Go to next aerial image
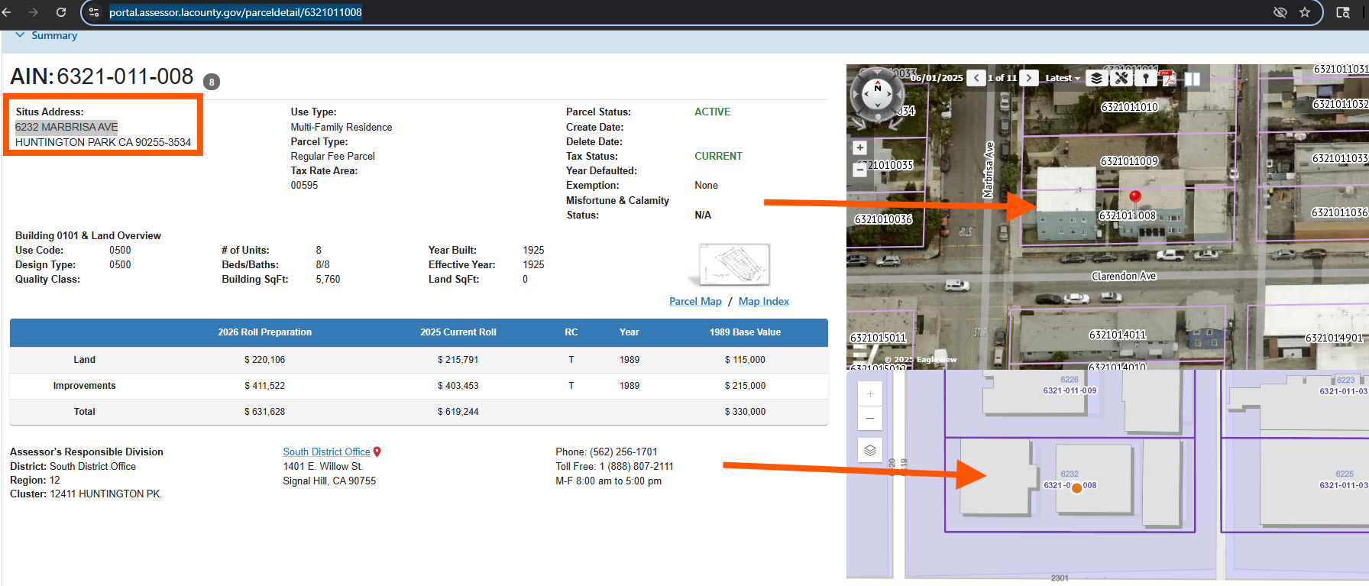This screenshot has width=1369, height=586. (x=1029, y=78)
